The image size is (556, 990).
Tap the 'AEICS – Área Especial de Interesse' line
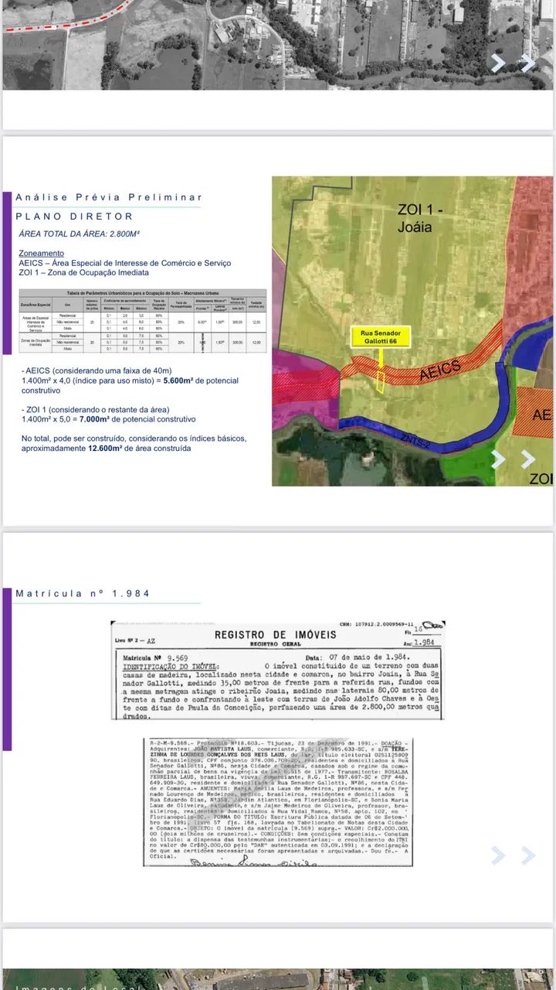124,263
